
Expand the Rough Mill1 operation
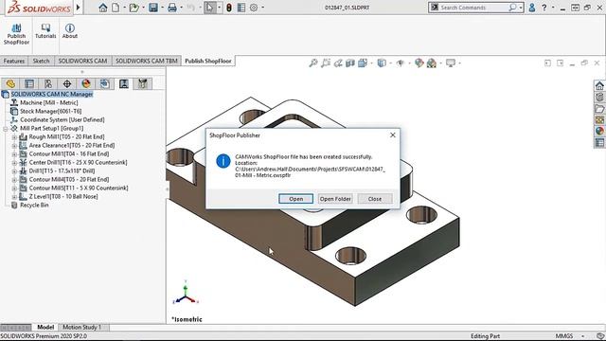click(x=14, y=136)
